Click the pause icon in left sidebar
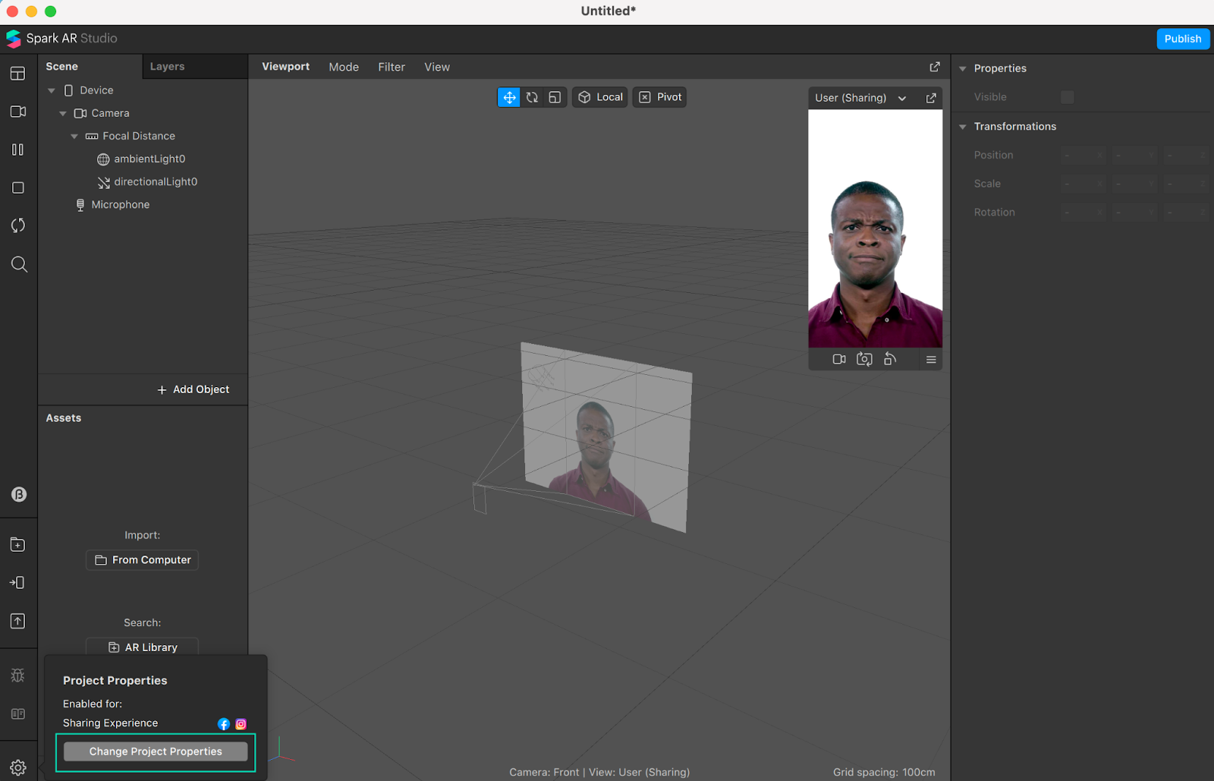The height and width of the screenshot is (781, 1214). (x=18, y=150)
